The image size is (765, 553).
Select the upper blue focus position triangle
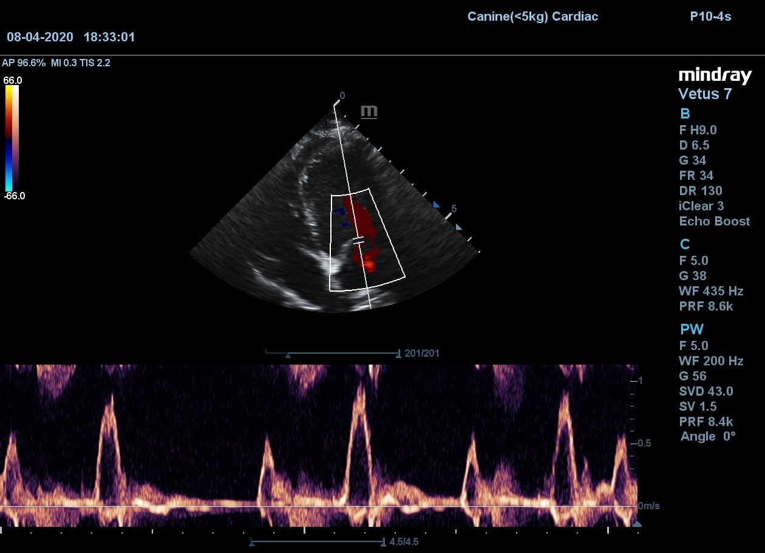(x=435, y=205)
